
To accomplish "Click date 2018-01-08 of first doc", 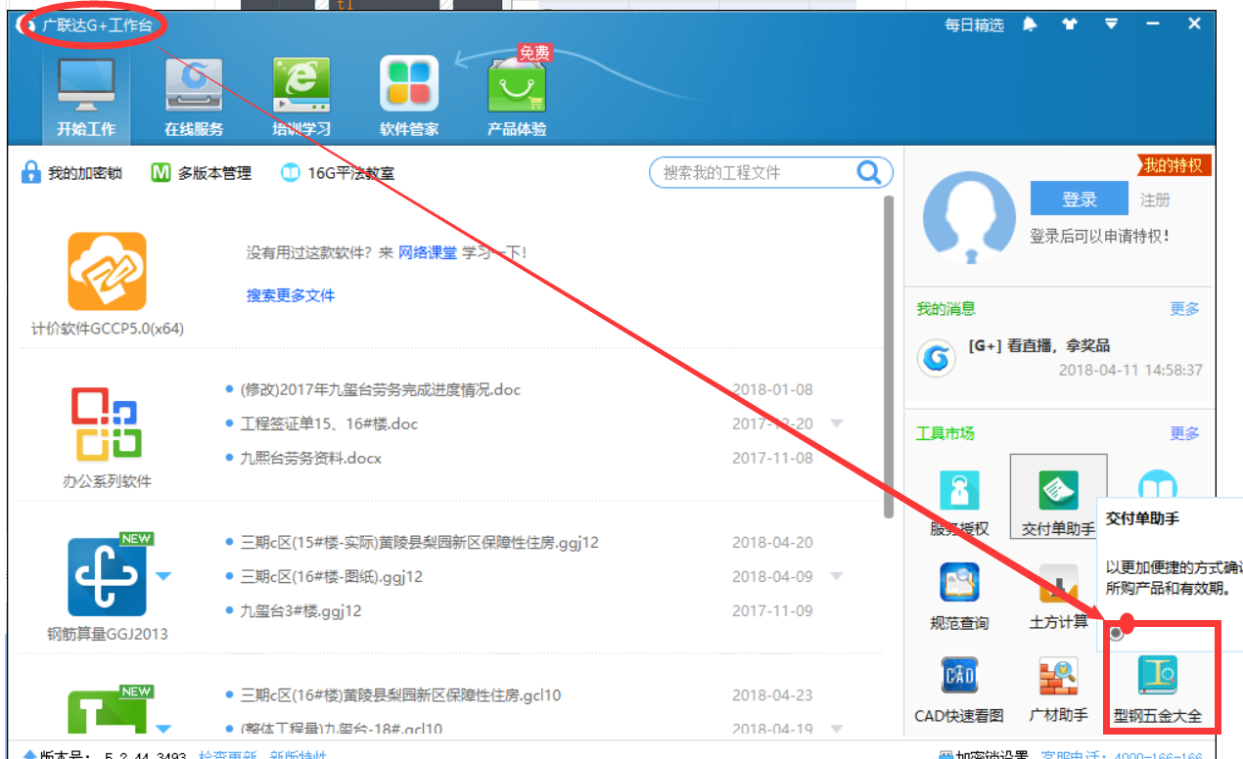I will pyautogui.click(x=772, y=389).
